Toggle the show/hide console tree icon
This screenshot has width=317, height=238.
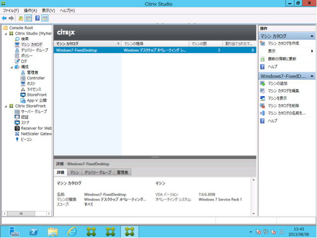(x=28, y=18)
